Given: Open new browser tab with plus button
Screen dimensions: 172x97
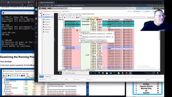Looking at the screenshot, I should [56, 2].
